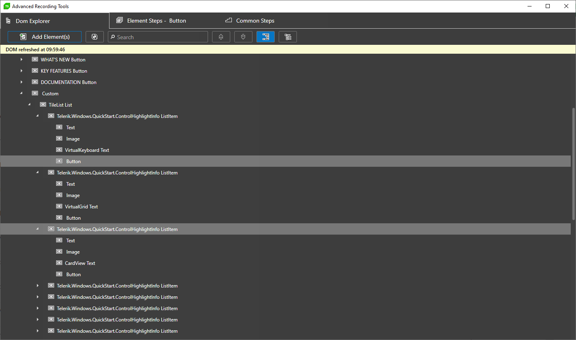Screen dimensions: 576x340
Task: Open the Common Steps tab
Action: click(250, 21)
